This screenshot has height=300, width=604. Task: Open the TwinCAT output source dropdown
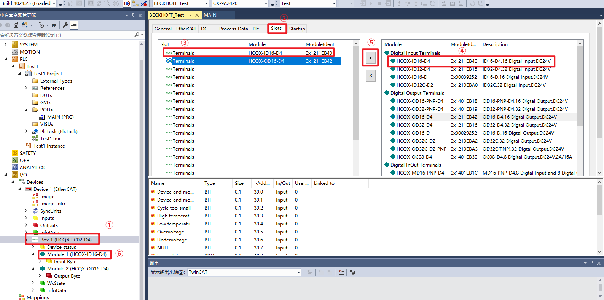click(x=298, y=272)
